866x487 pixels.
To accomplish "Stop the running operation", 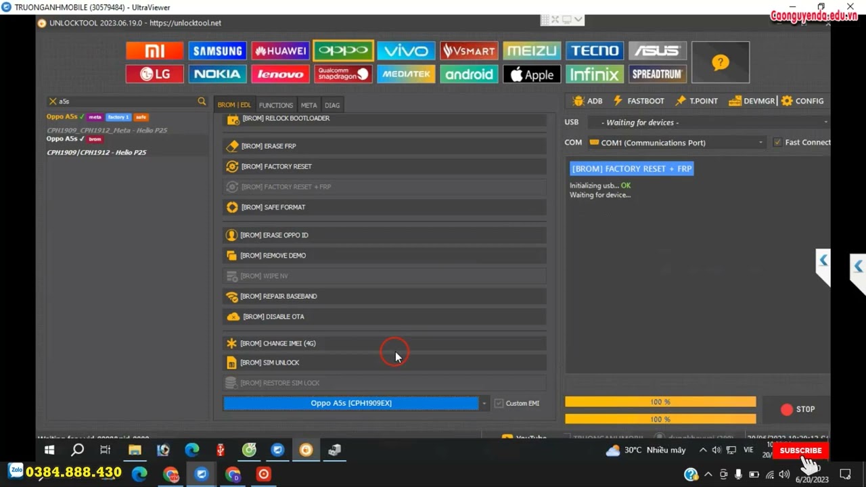I will pyautogui.click(x=797, y=409).
